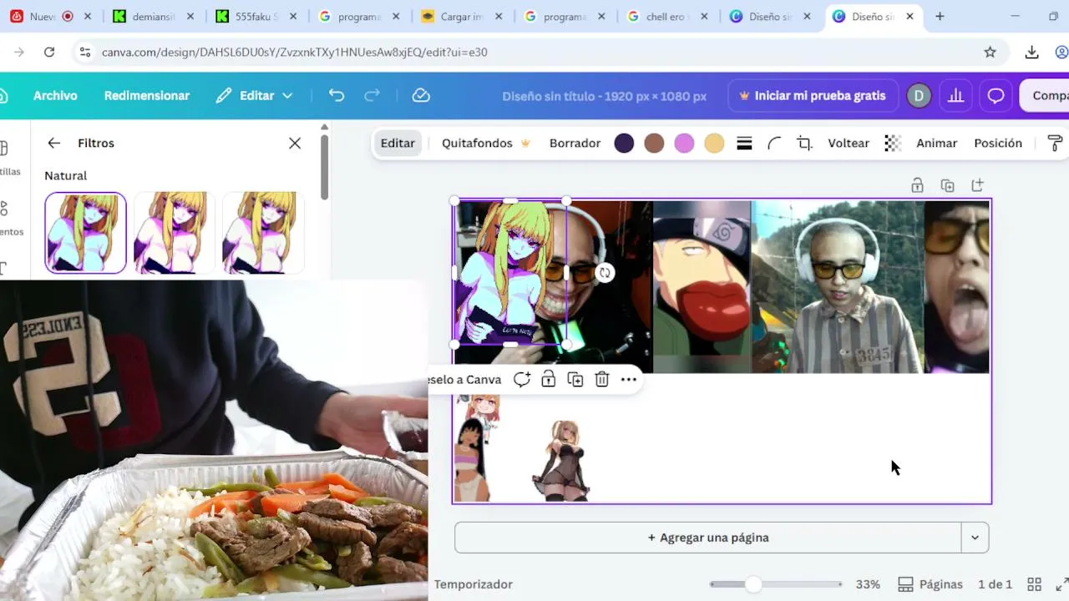Open the comments speech bubble in header
The height and width of the screenshot is (601, 1069).
[x=996, y=96]
